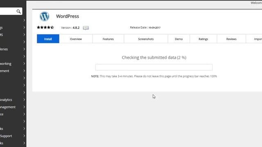
Task: Switch to the Overview tab
Action: (76, 39)
